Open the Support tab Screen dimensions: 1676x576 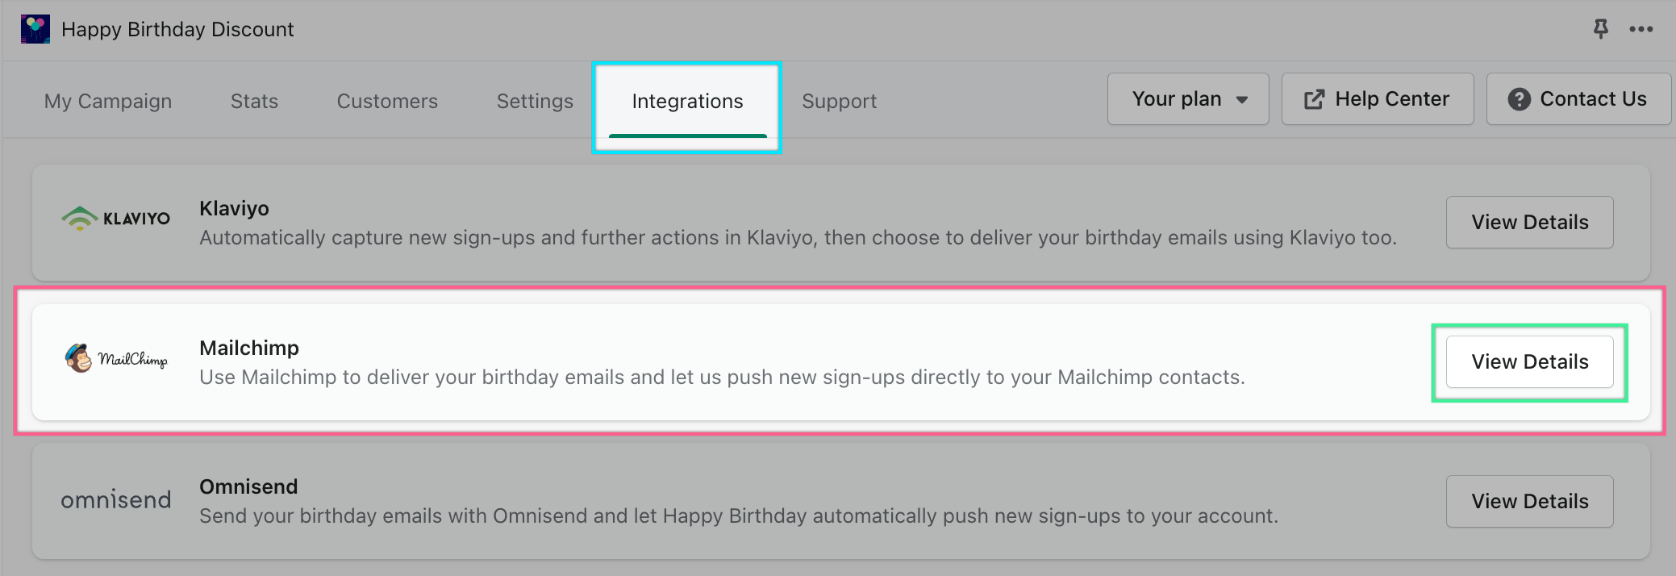click(x=839, y=102)
